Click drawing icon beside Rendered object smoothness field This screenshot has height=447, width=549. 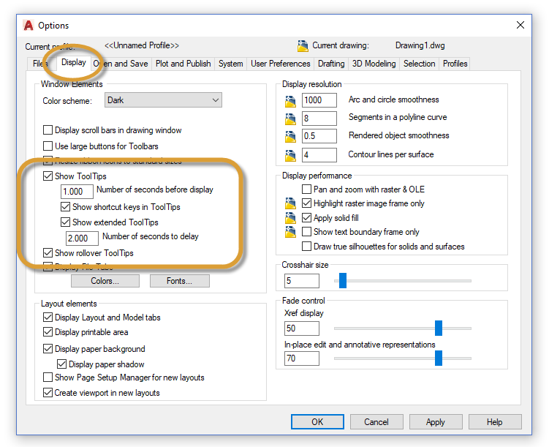pyautogui.click(x=290, y=136)
